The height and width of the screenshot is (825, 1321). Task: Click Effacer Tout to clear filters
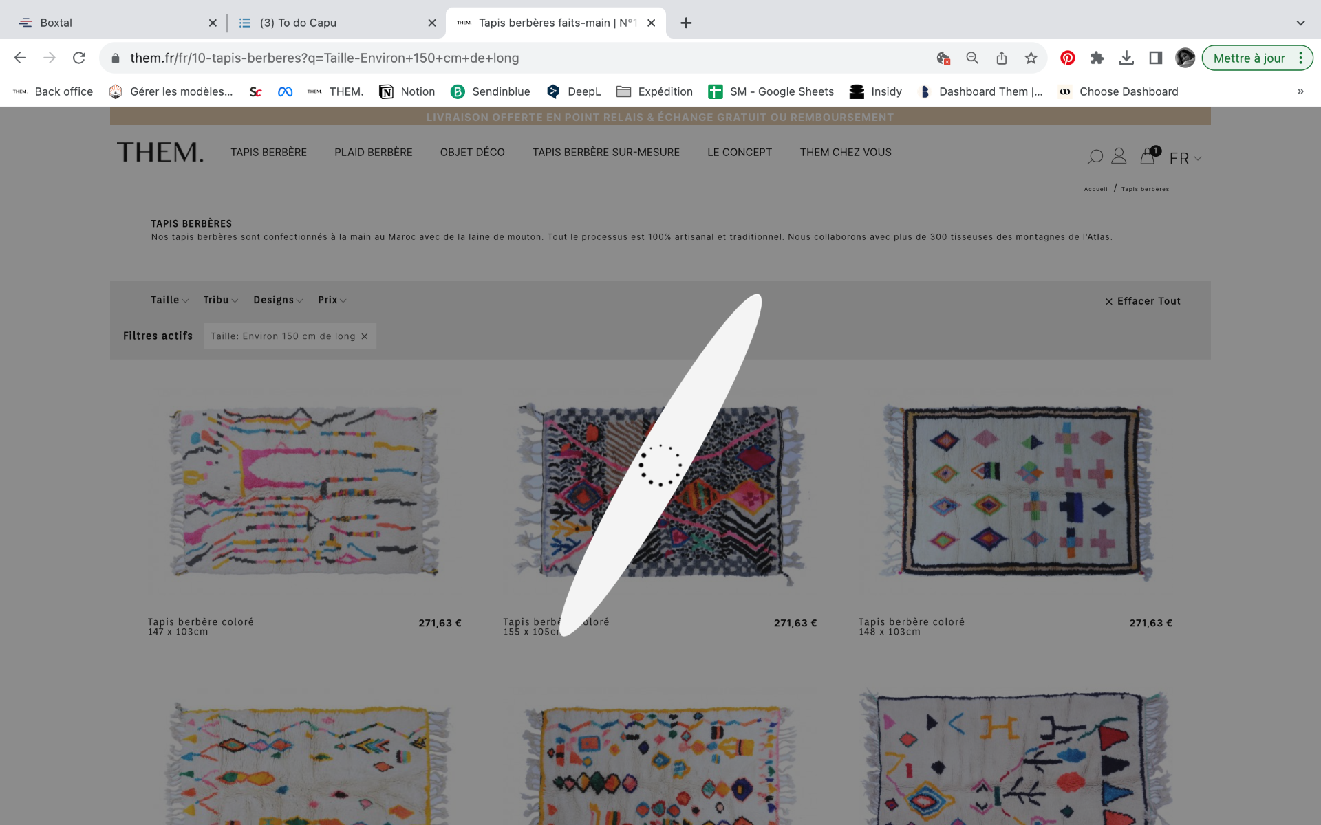click(1143, 301)
